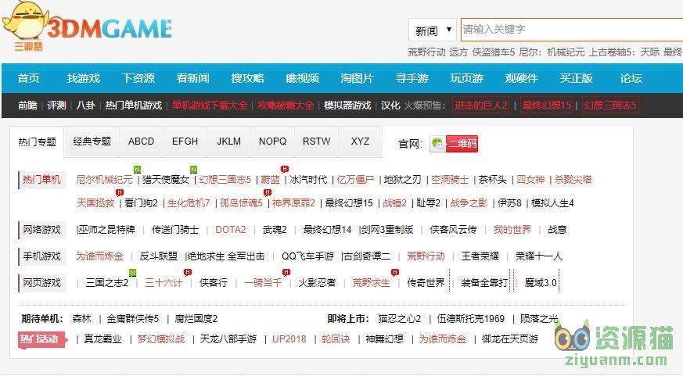Open 孤岛惊魂5 game link
683x376 pixels.
[x=241, y=203]
